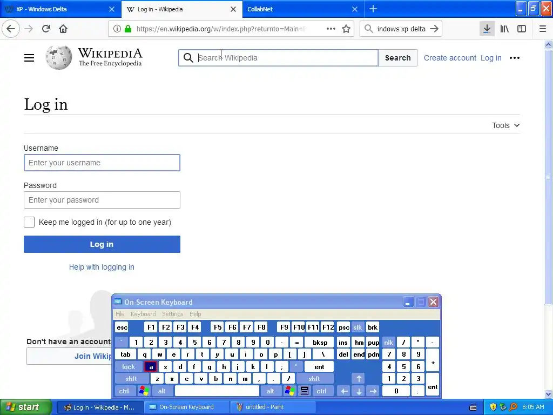Open the page actions three-dot menu
Viewport: 553px width, 415px height.
(331, 29)
